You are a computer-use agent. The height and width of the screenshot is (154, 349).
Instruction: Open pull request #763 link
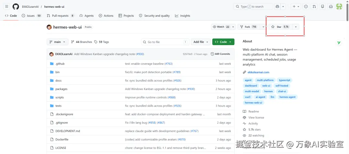[x=168, y=64]
